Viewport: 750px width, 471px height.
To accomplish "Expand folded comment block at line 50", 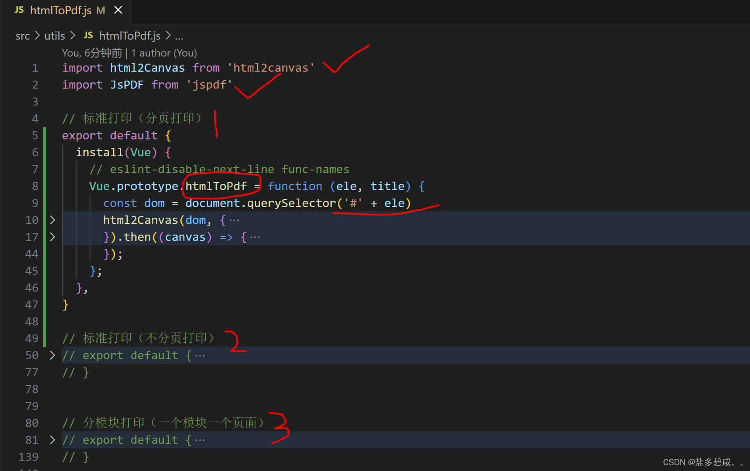I will click(53, 355).
